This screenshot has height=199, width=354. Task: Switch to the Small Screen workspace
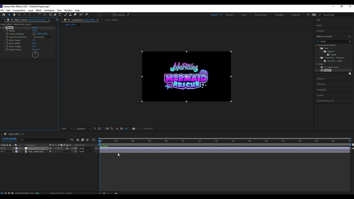[261, 15]
